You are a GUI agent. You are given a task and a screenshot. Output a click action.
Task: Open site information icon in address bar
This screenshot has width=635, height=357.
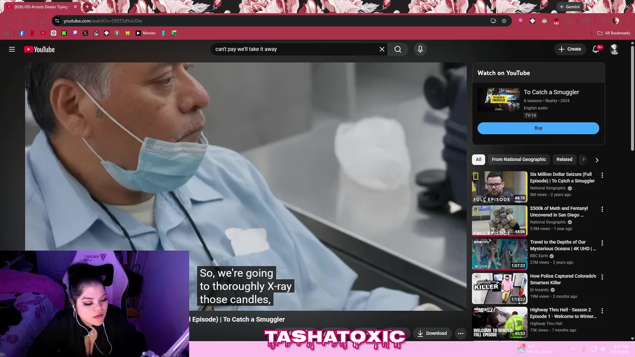pos(57,21)
